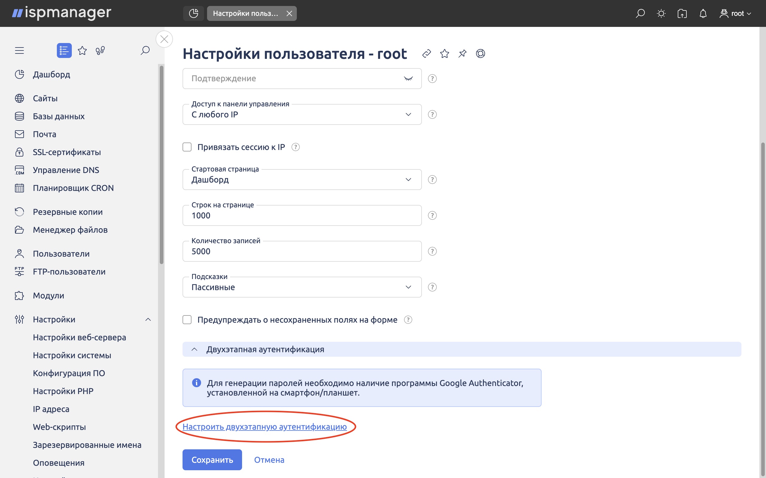
Task: Open the Подсказки dropdown
Action: pyautogui.click(x=302, y=287)
